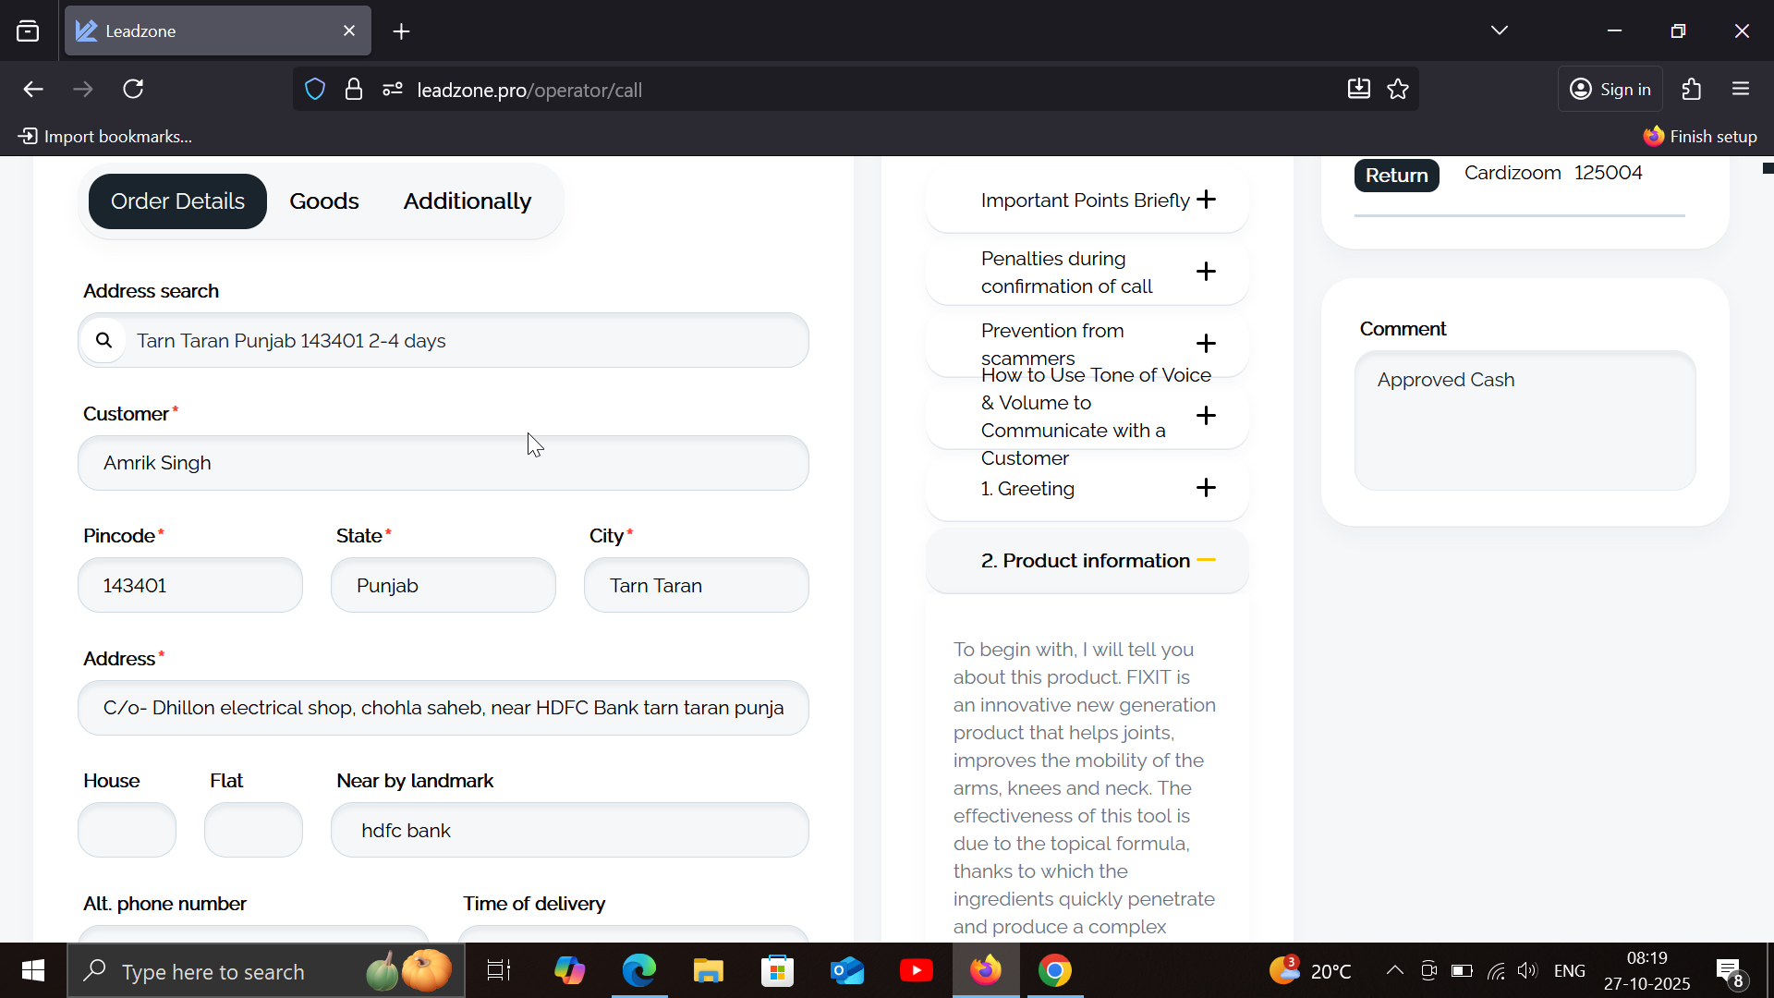This screenshot has width=1774, height=998.
Task: Open the Firefox hamburger application menu
Action: pos(1741,89)
